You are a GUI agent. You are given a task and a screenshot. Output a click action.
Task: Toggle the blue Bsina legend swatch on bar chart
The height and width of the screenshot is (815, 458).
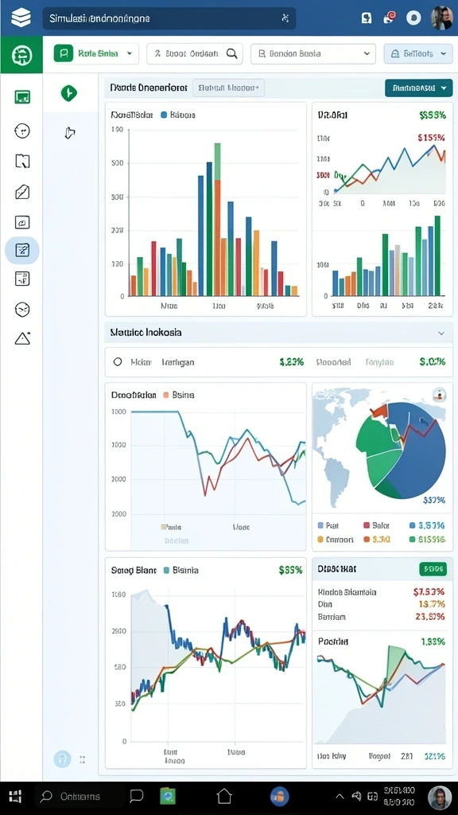click(164, 115)
